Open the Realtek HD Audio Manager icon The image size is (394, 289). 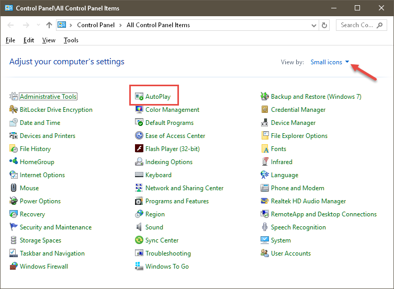[x=264, y=201]
